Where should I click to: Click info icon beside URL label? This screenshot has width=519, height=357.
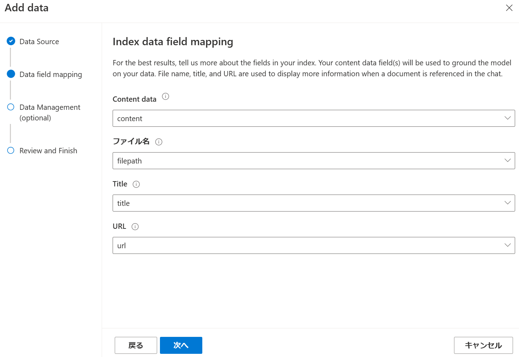(135, 227)
